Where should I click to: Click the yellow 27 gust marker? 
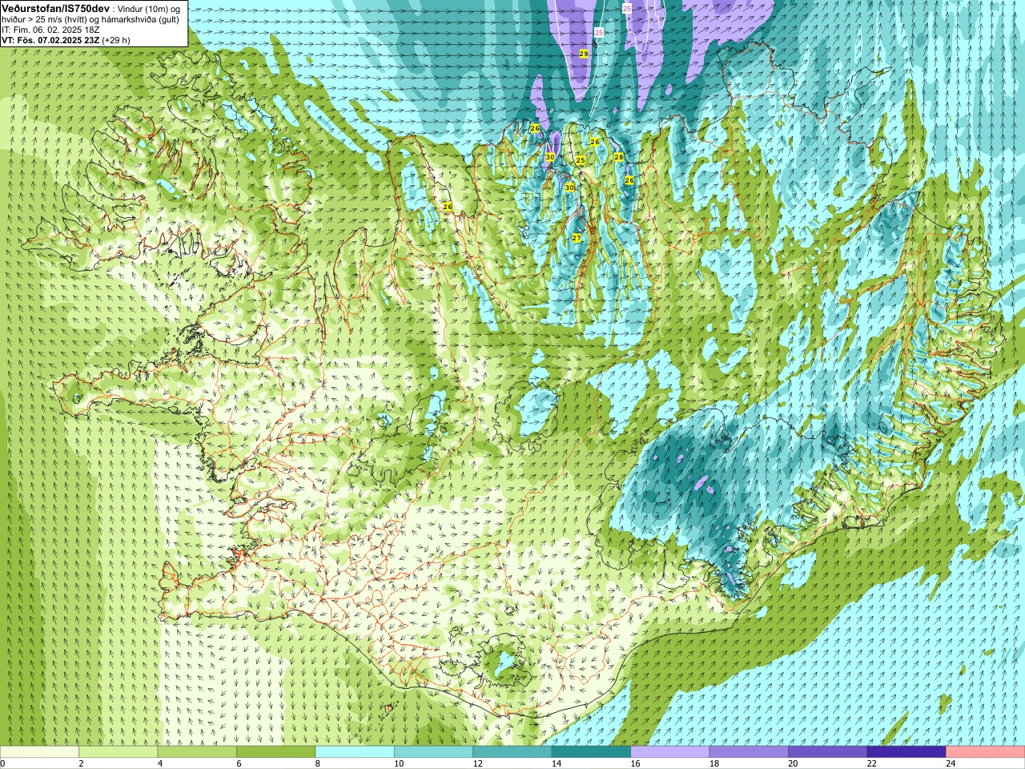[x=577, y=238]
